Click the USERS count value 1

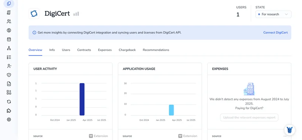tap(238, 15)
